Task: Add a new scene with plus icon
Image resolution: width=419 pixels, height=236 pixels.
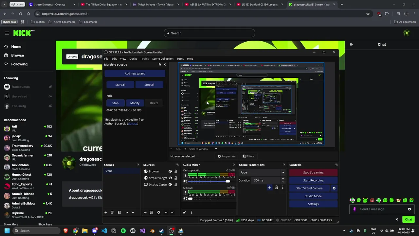Action: coord(106,212)
